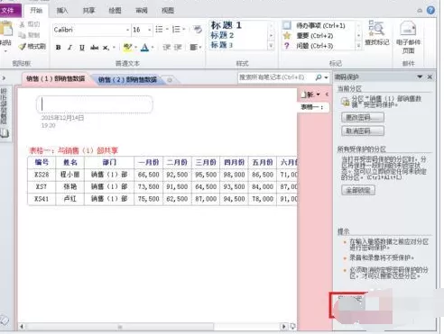Insert a numbered list

coord(176,29)
